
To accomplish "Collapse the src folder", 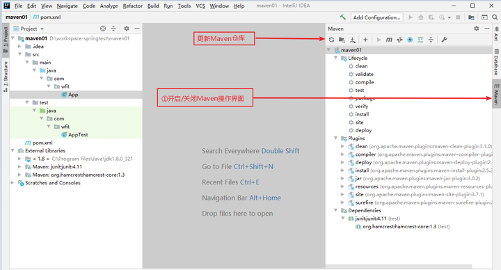I will click(19, 54).
